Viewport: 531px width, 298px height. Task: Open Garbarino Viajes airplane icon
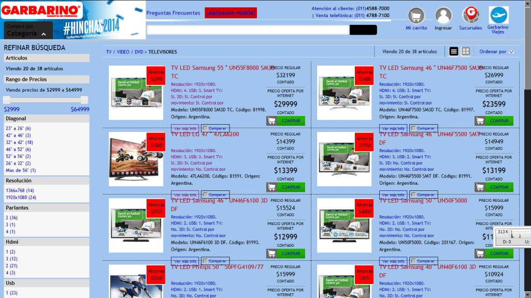498,15
